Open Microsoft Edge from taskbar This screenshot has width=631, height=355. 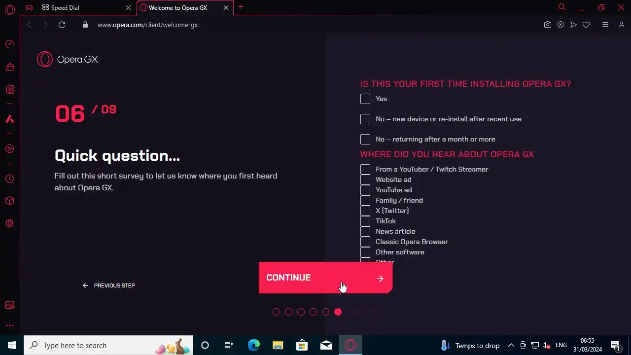254,345
